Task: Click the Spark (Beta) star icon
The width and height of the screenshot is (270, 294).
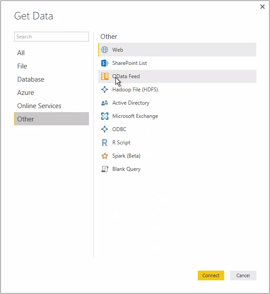Action: [104, 156]
